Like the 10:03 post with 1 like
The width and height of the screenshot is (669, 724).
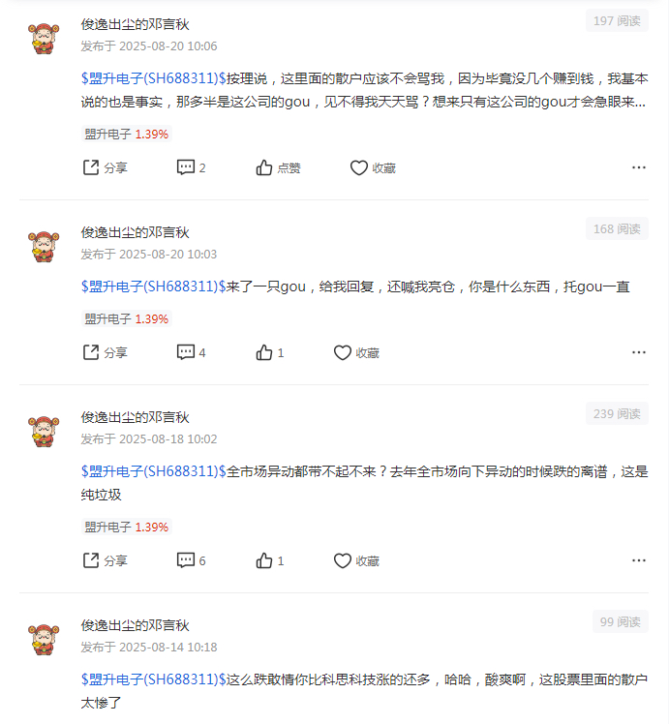[x=269, y=352]
